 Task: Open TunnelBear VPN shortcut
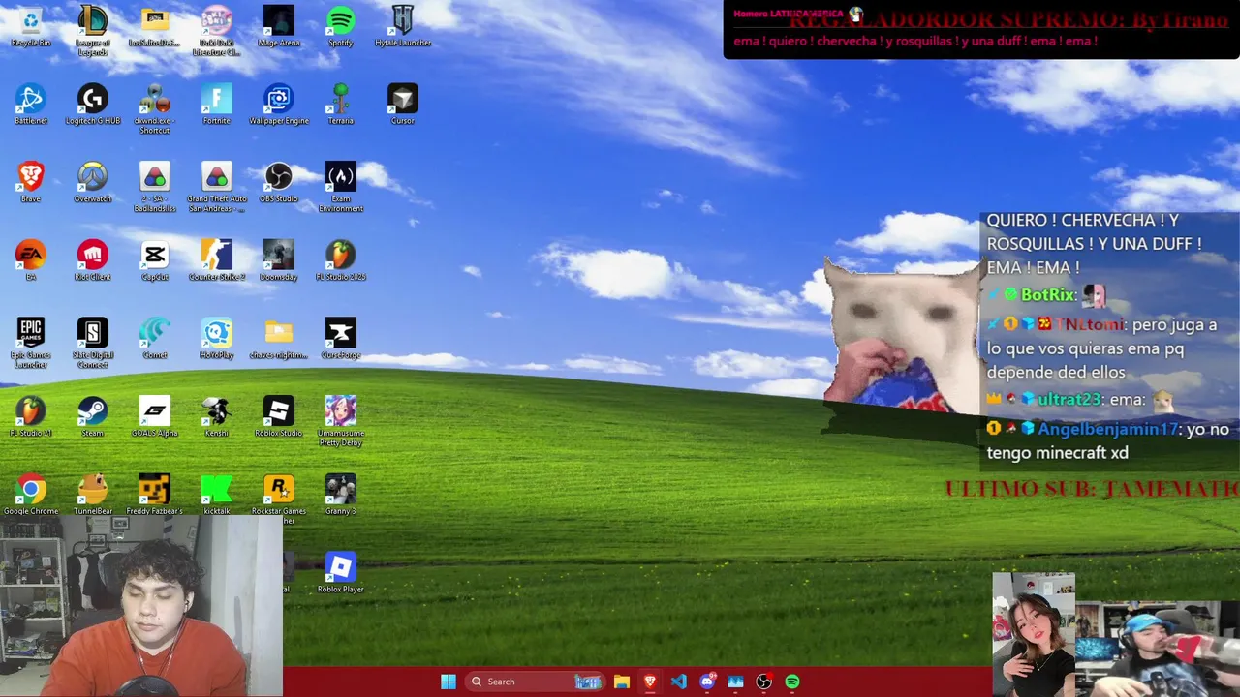click(x=93, y=495)
